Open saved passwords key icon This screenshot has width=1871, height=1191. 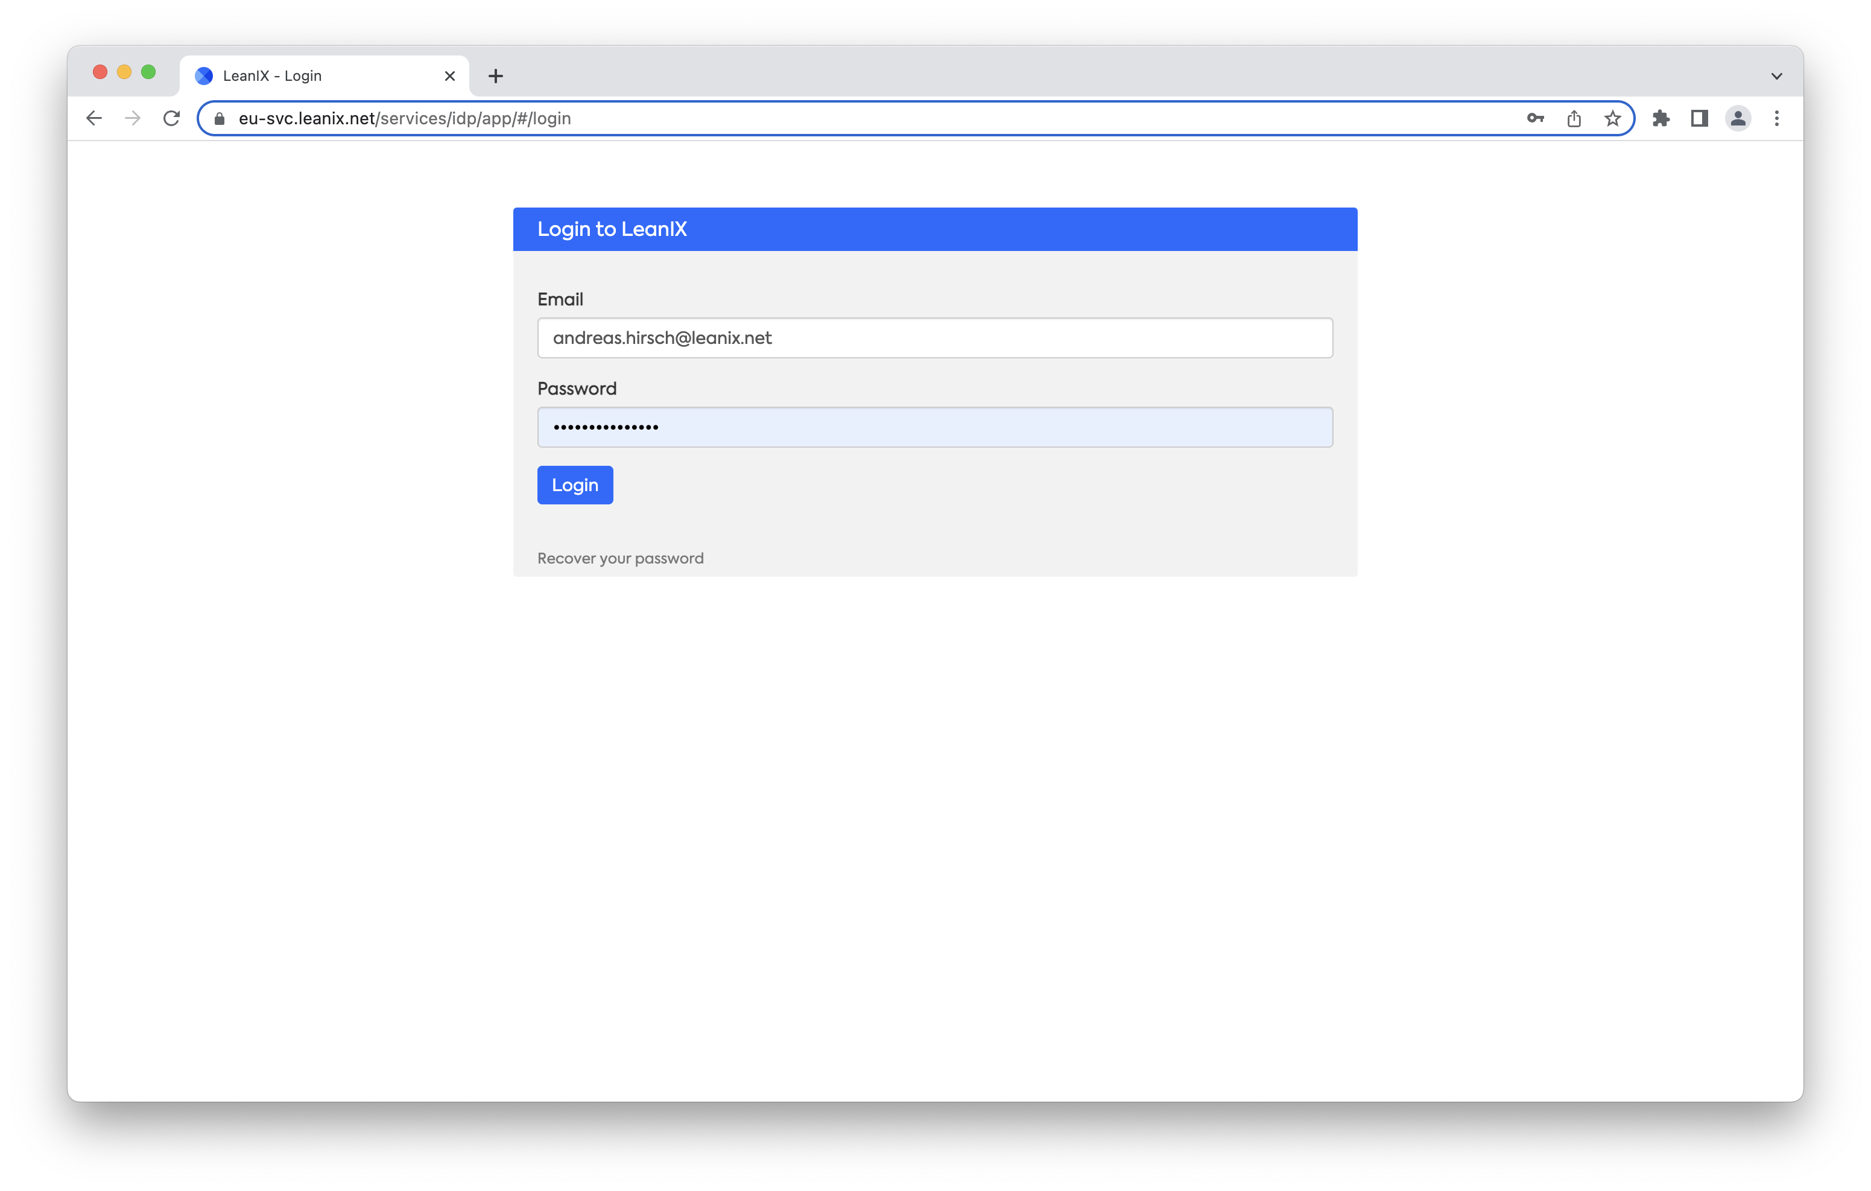click(x=1534, y=118)
